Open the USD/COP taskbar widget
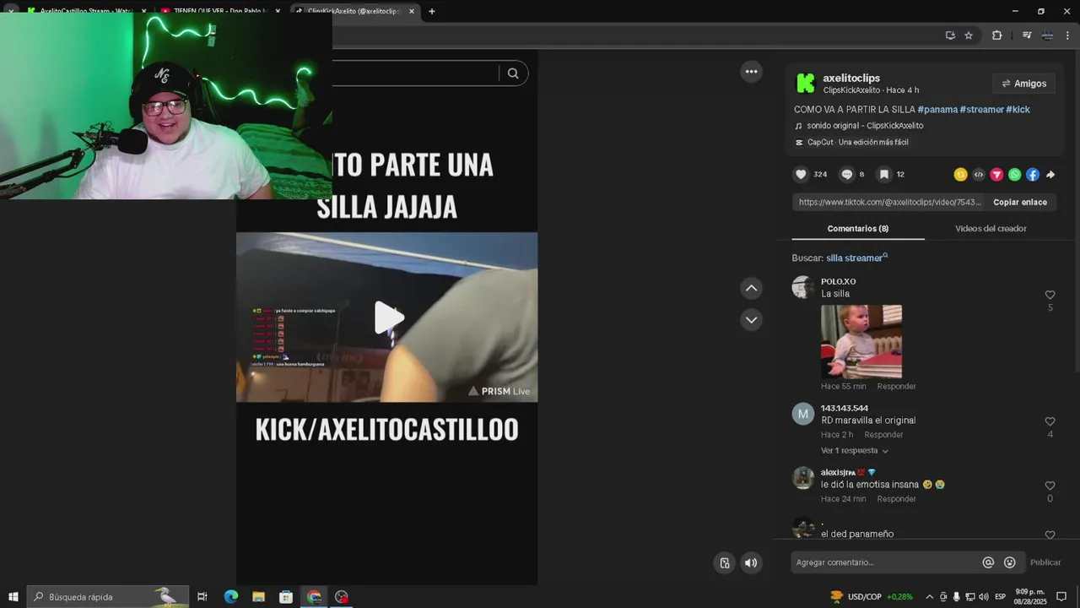Screen dimensions: 1080x608 [872, 597]
